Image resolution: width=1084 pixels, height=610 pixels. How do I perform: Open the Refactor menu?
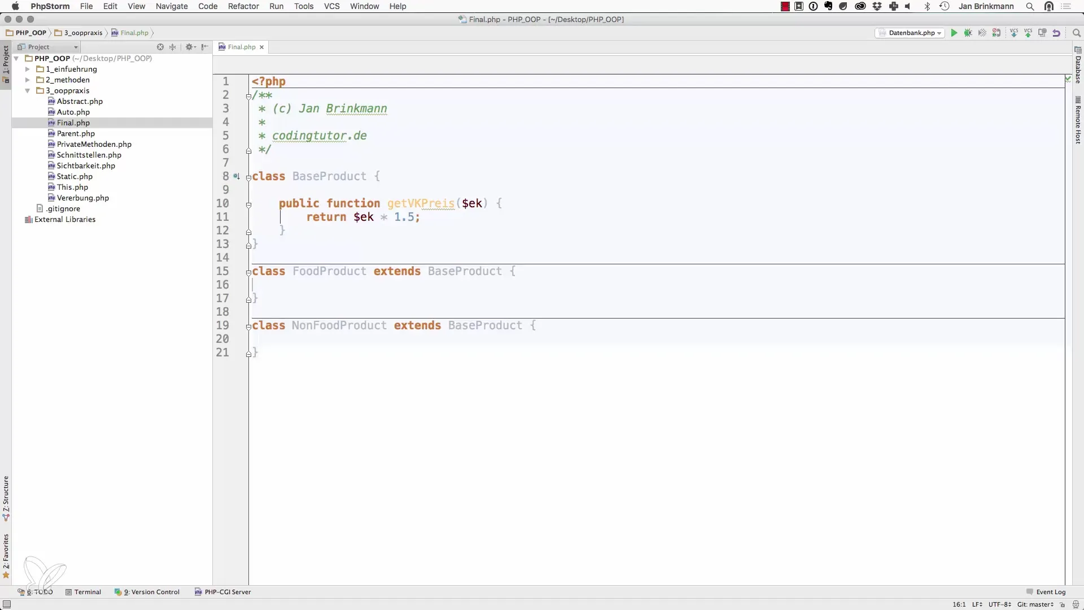[x=243, y=6]
